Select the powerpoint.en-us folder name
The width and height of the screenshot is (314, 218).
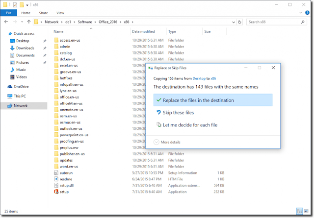tap(74, 135)
